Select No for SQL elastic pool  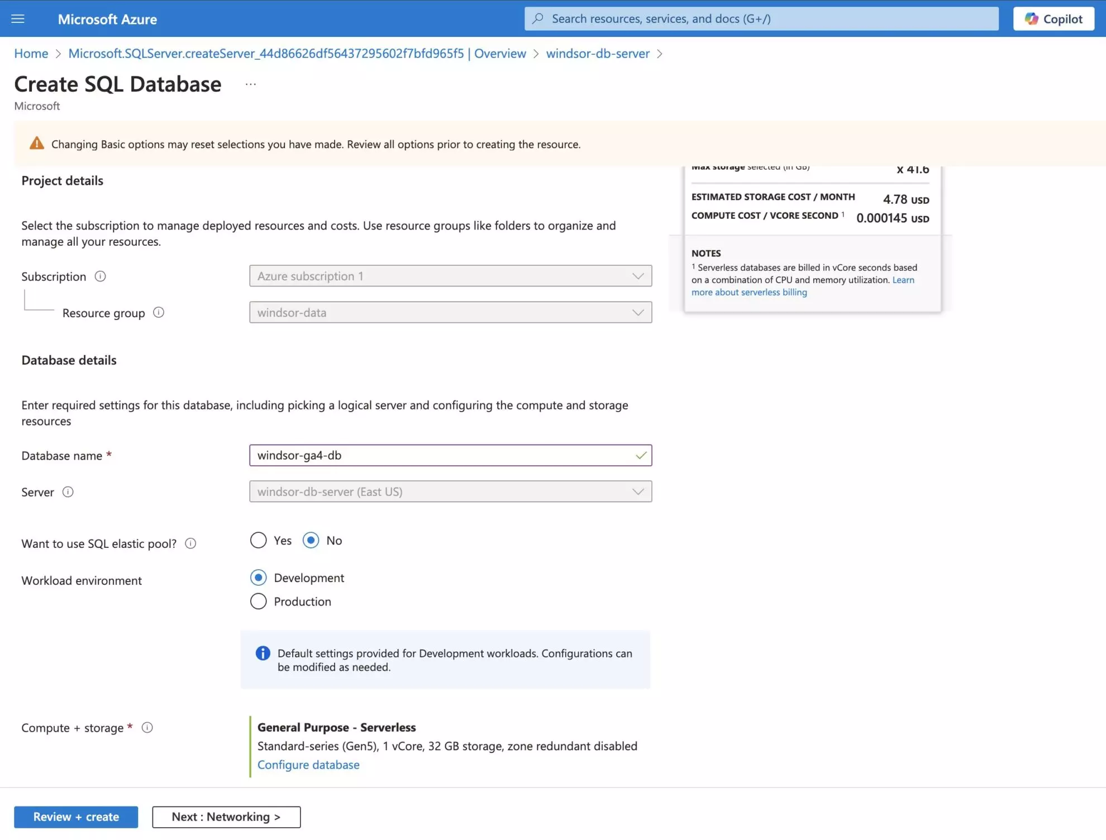pos(311,540)
